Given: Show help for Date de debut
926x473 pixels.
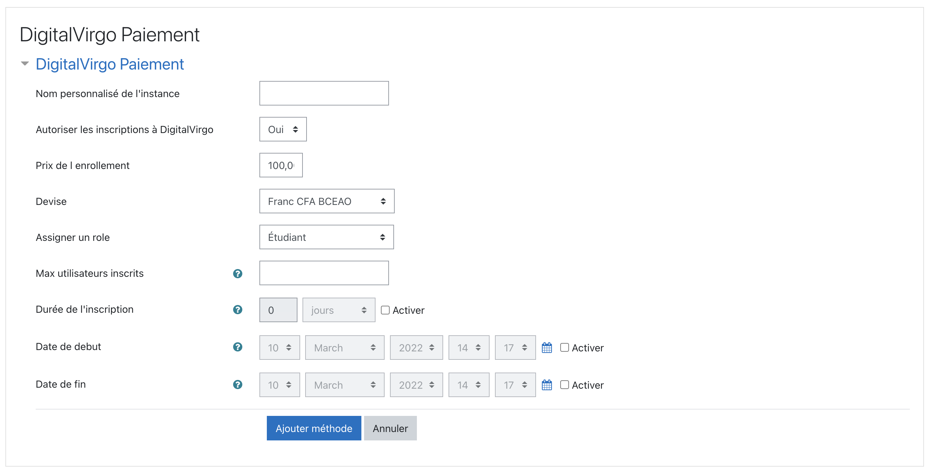Looking at the screenshot, I should point(238,347).
